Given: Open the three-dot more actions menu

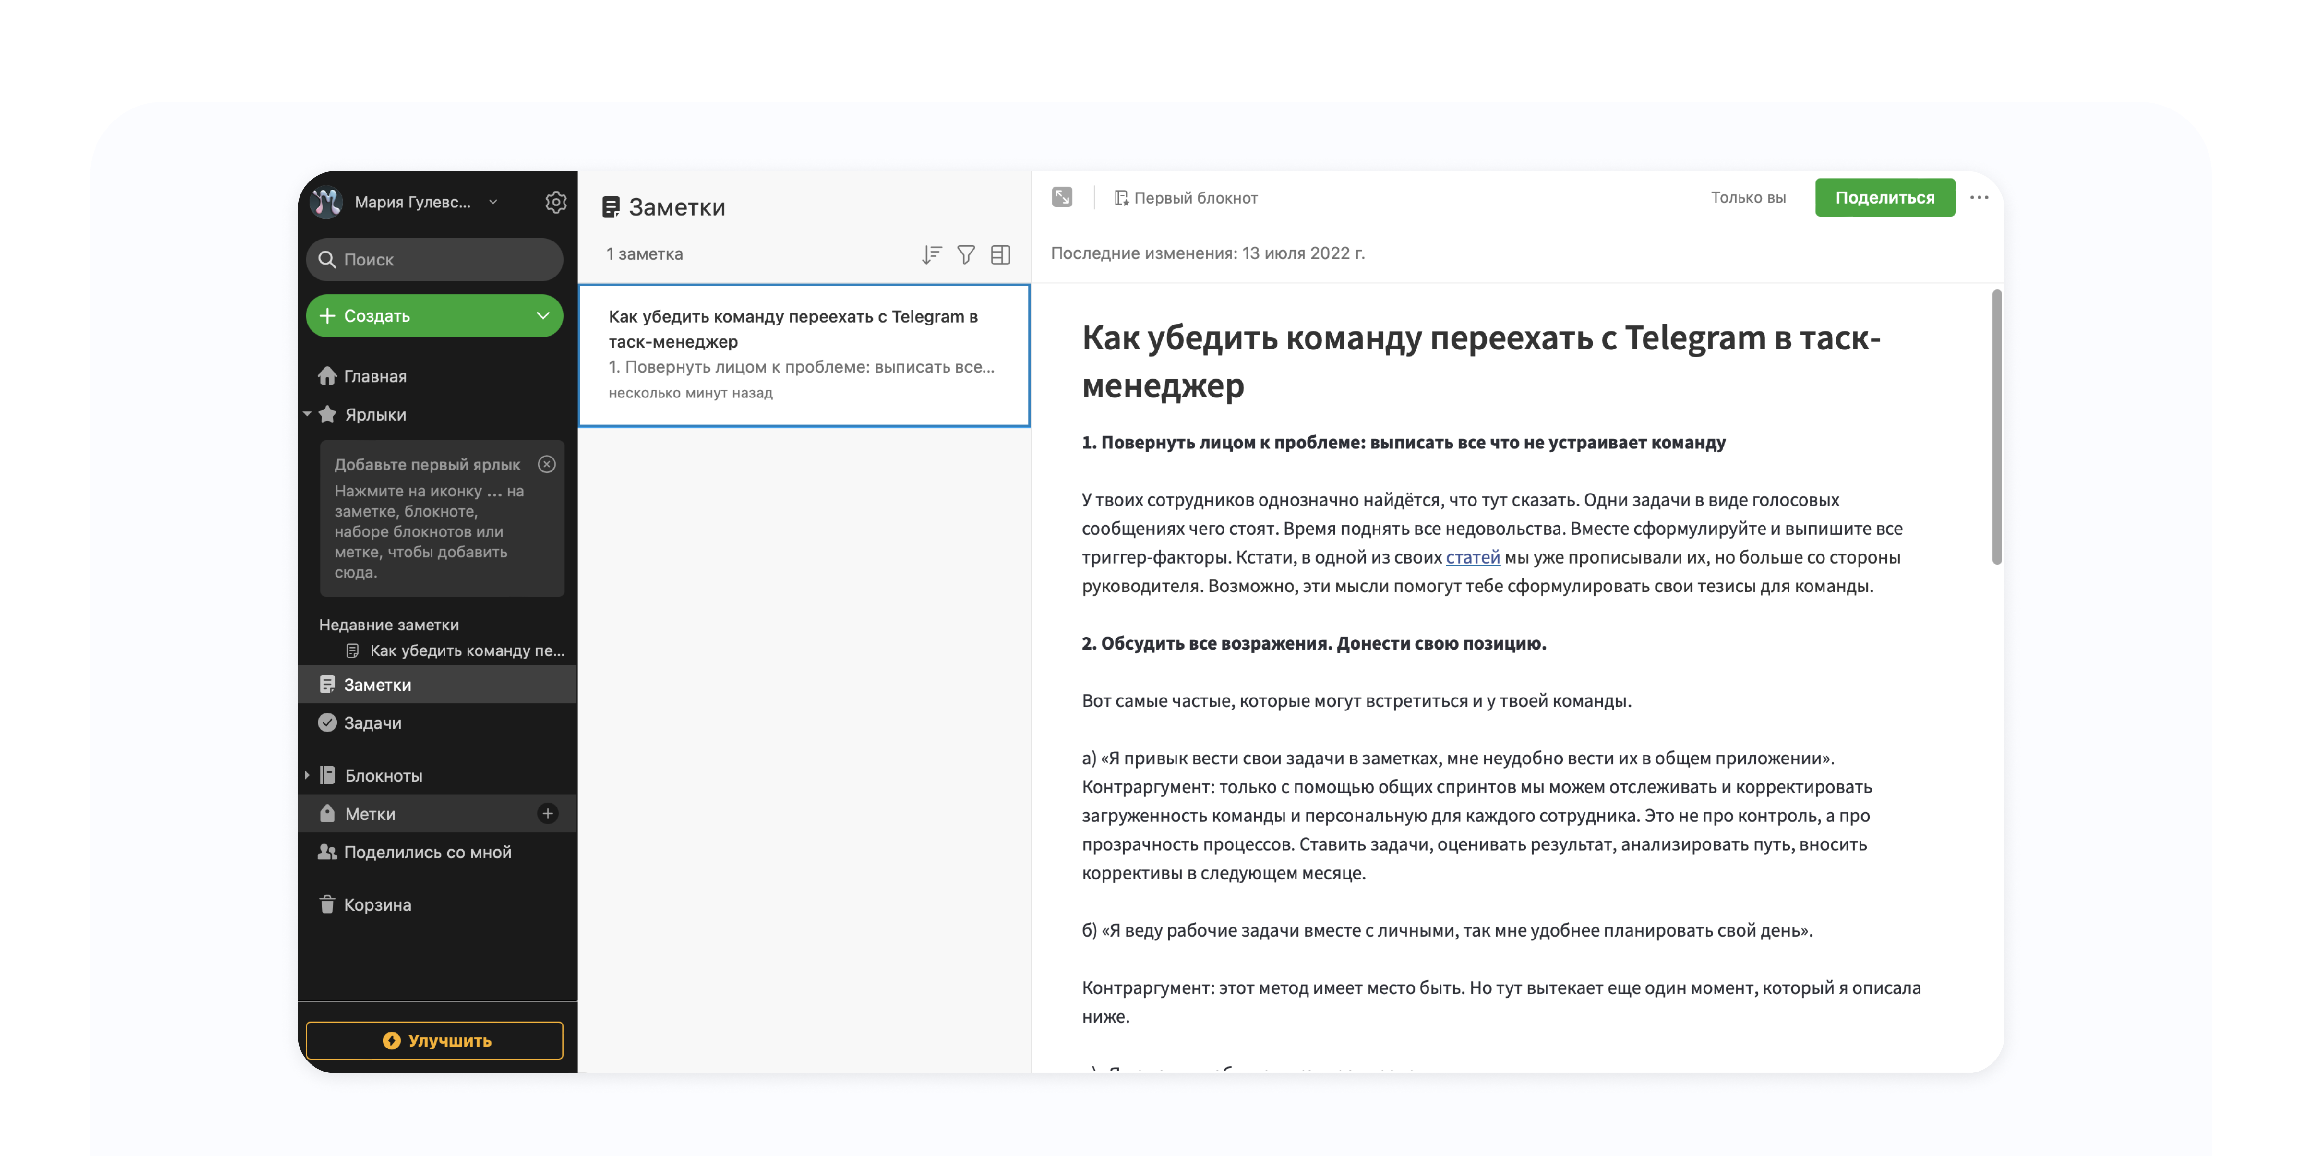Looking at the screenshot, I should (1979, 198).
